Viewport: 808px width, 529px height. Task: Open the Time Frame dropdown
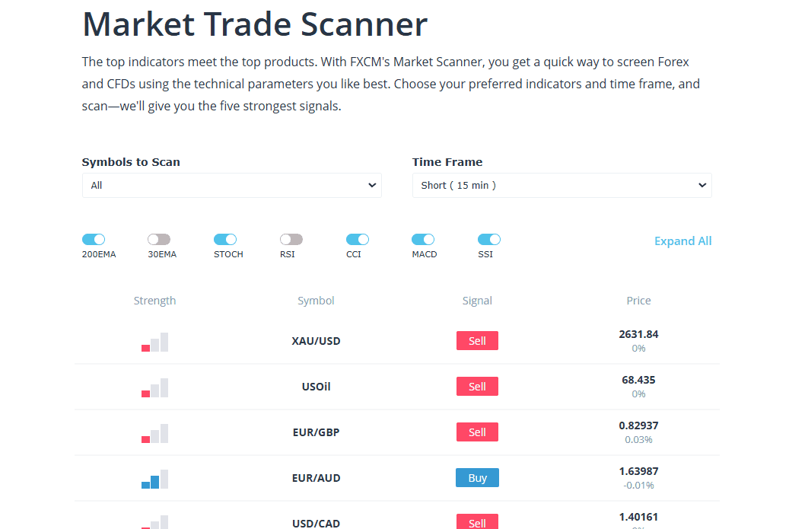pyautogui.click(x=561, y=185)
